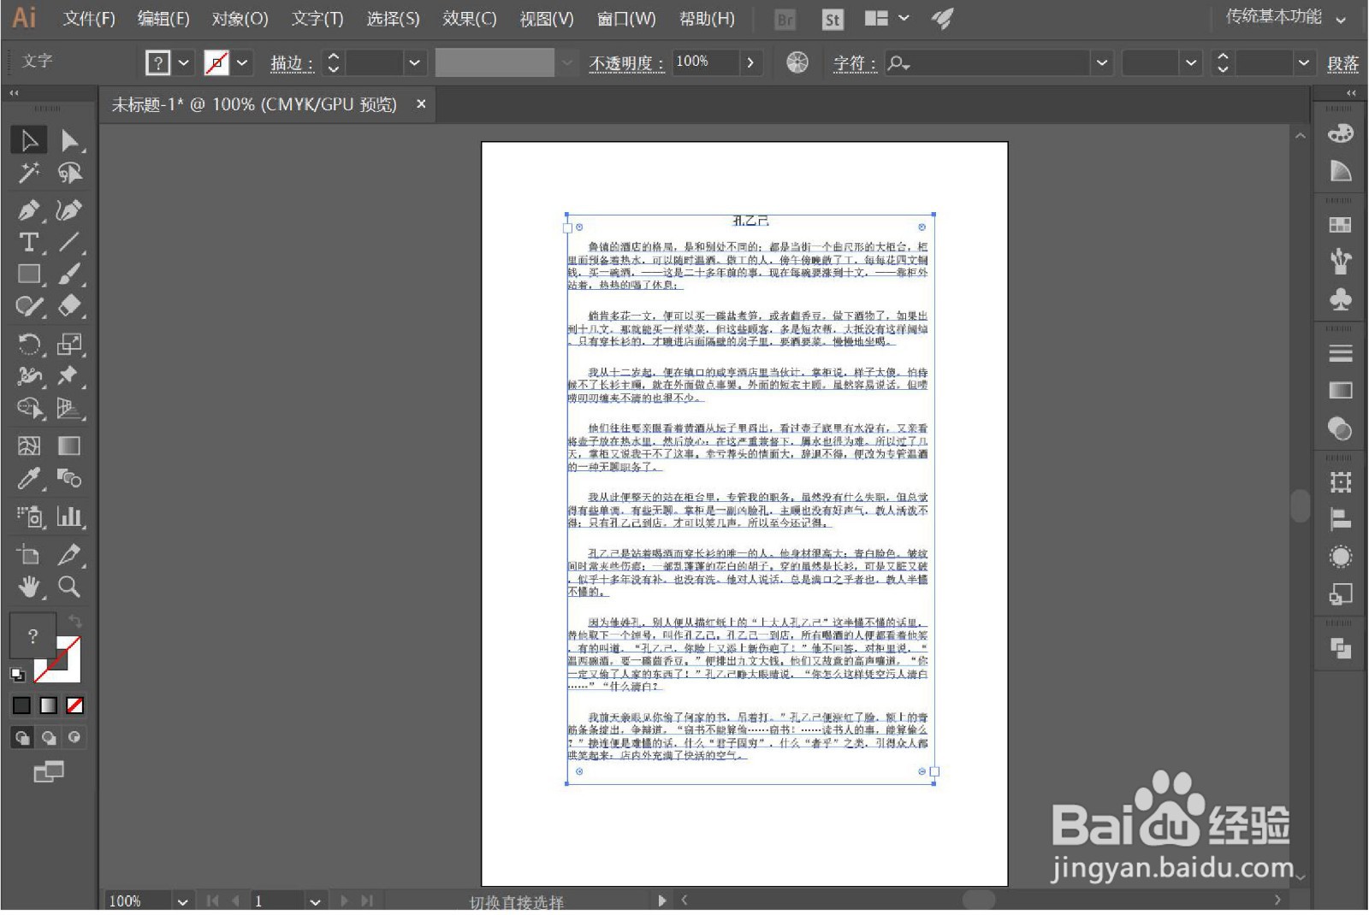Open the workspace 传统基本功能 dropdown
The height and width of the screenshot is (915, 1369).
[1286, 17]
